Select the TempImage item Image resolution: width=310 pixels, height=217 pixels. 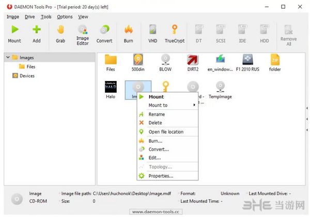(220, 90)
